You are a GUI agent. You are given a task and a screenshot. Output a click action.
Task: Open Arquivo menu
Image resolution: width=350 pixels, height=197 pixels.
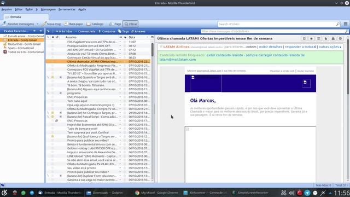7,9
